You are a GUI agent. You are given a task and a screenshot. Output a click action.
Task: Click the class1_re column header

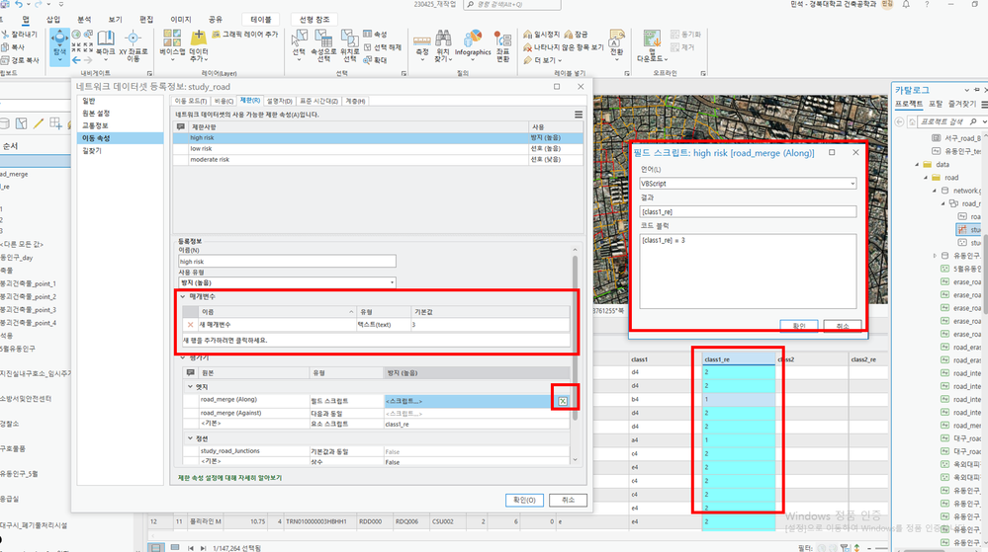739,359
